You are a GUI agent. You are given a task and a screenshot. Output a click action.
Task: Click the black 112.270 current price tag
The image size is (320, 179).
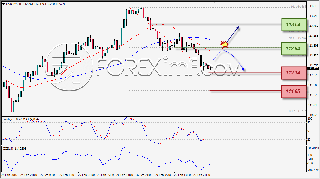coord(313,68)
